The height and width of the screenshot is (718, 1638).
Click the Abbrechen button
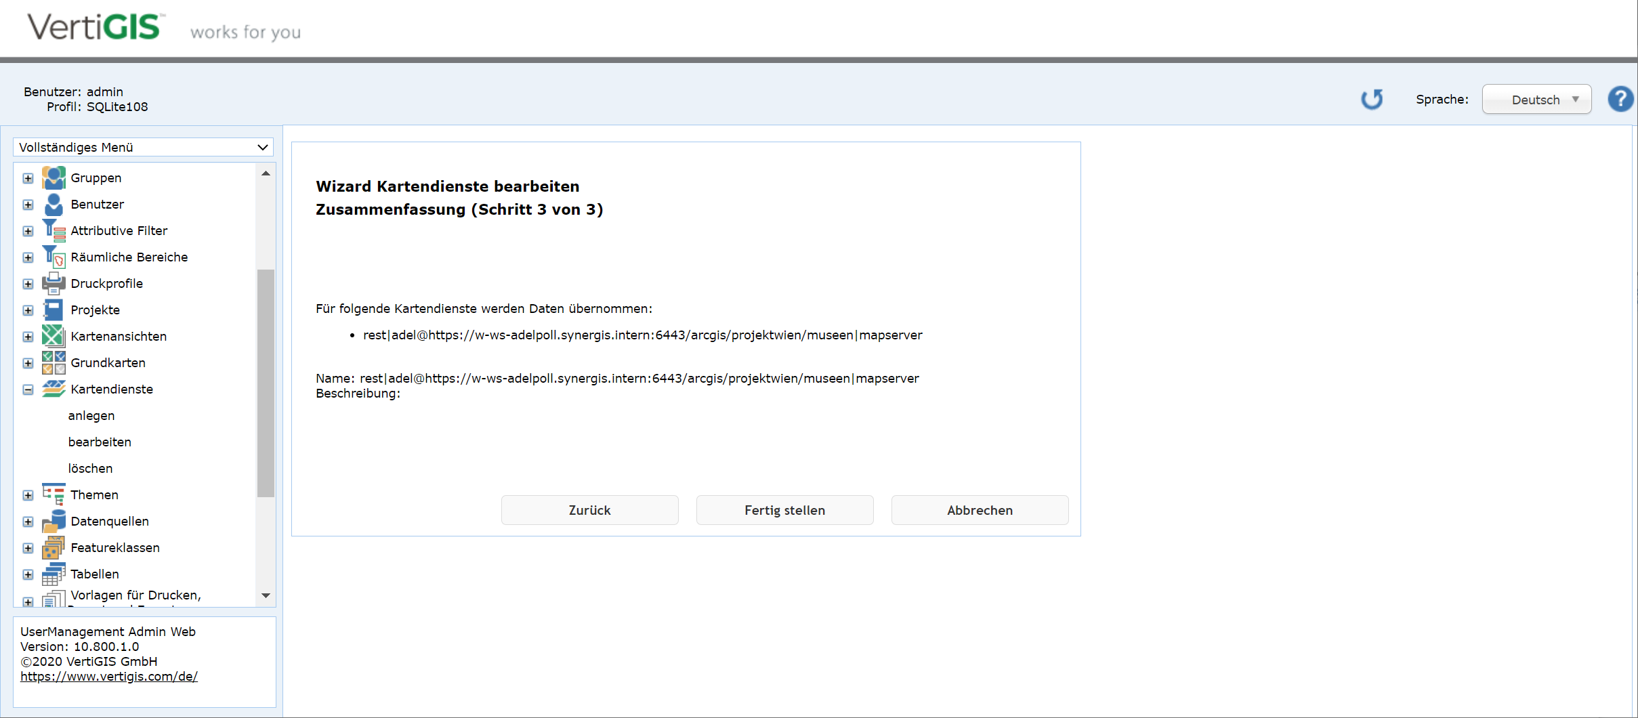pos(980,510)
